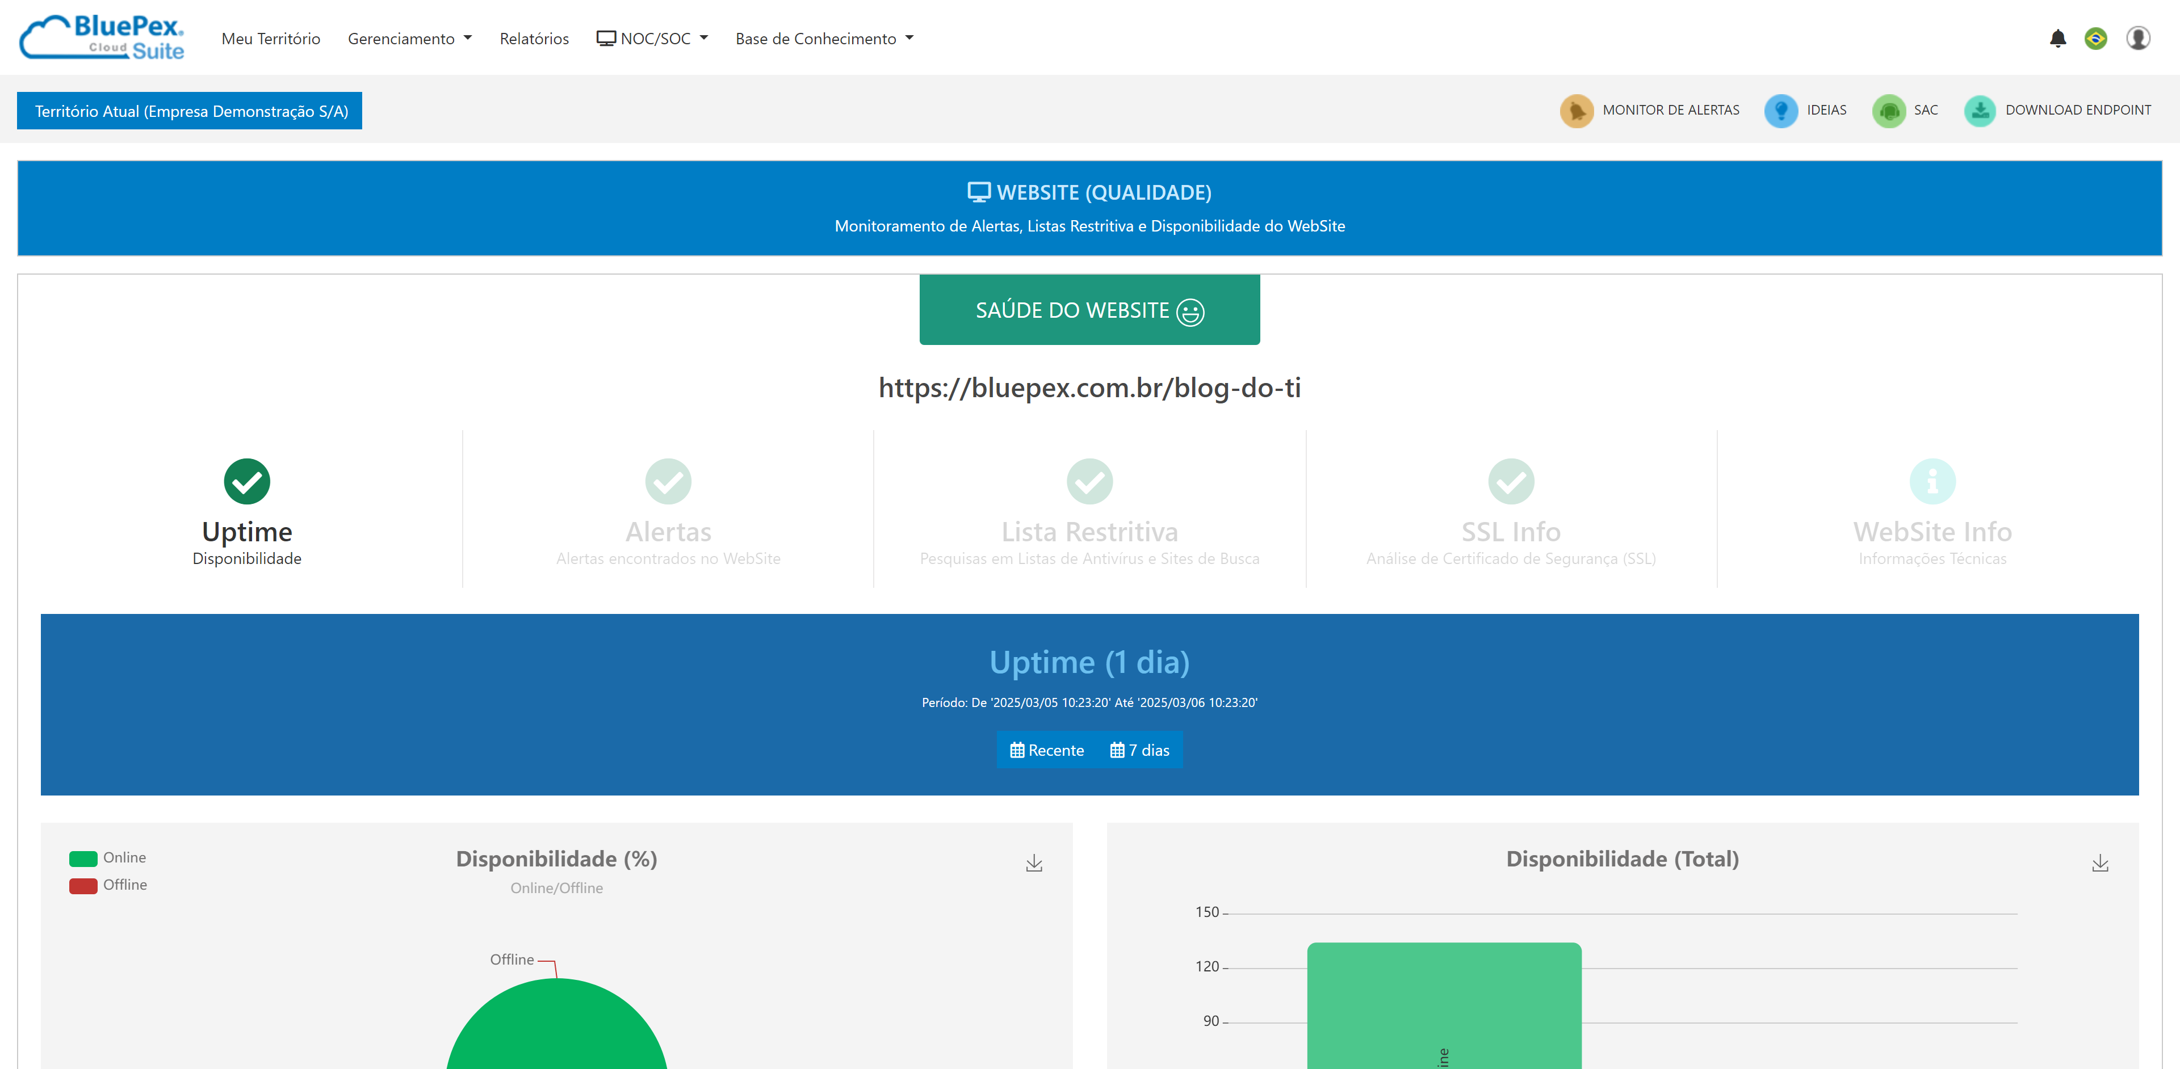
Task: Click the Saúde do Website button
Action: [1089, 310]
